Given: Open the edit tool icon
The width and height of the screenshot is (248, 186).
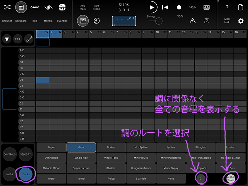Looking at the screenshot, I should (35, 7).
